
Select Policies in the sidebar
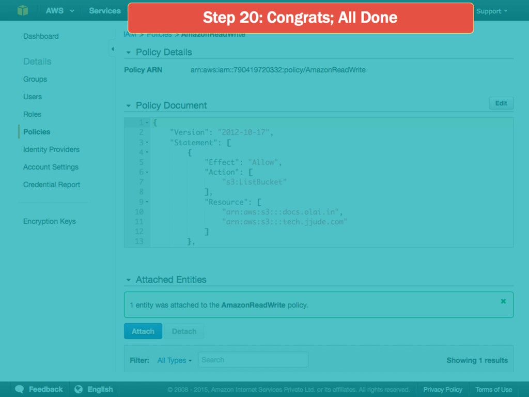tap(37, 132)
